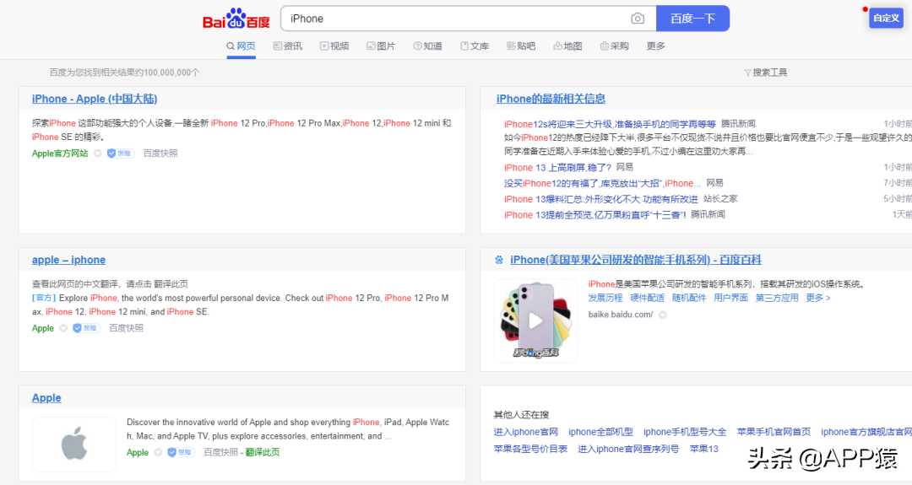Open 硬件配置 baike section
Image resolution: width=912 pixels, height=485 pixels.
pos(647,298)
